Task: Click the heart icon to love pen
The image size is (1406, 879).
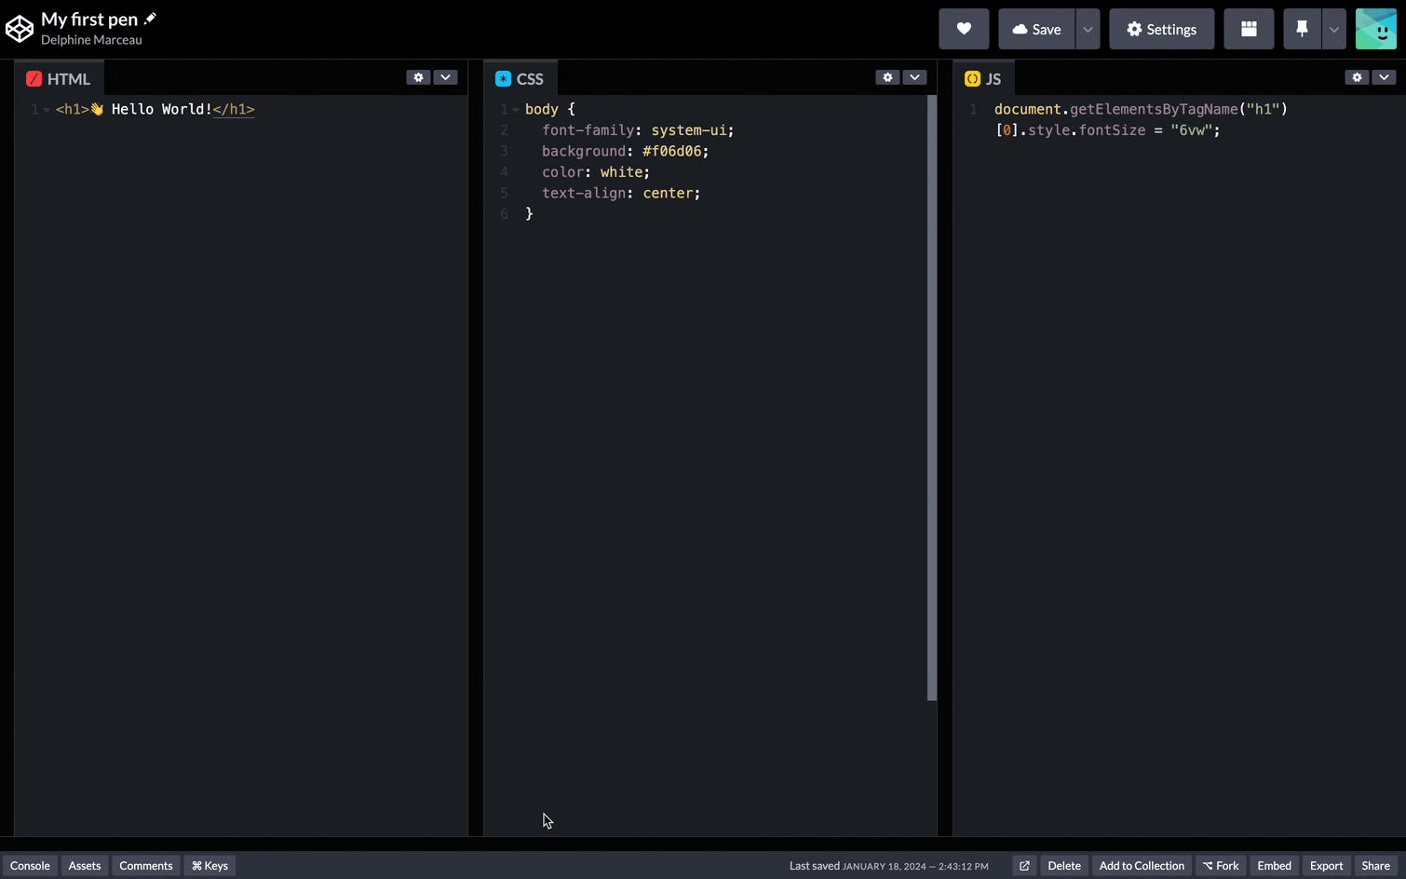Action: pos(964,29)
